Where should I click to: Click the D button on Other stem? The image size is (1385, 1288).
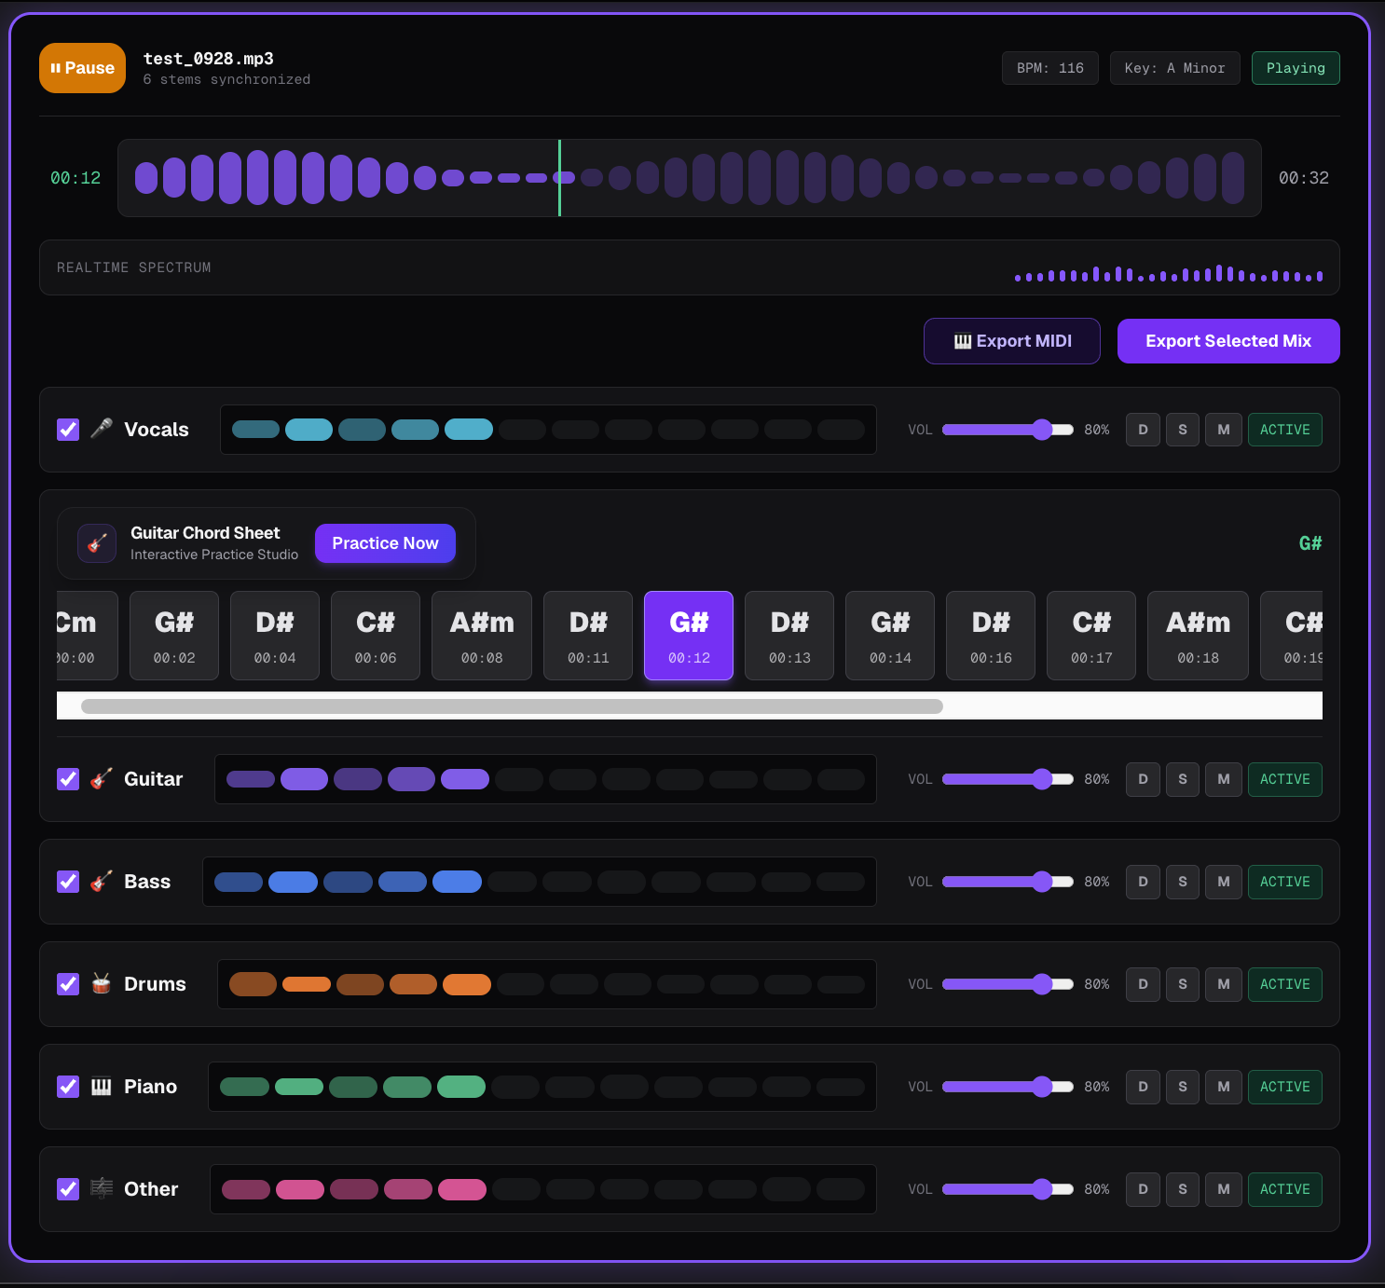[x=1143, y=1189]
